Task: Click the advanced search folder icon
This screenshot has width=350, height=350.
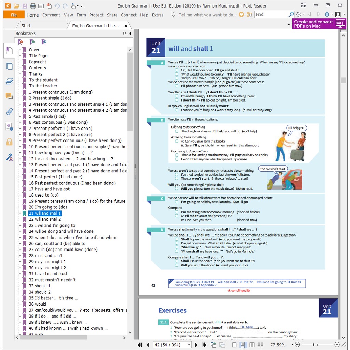Action: 250,15
